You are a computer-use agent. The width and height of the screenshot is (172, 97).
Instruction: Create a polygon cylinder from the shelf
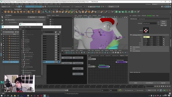click(12, 12)
